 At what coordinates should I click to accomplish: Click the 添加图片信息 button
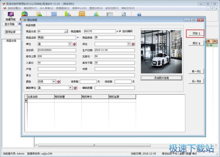161,78
